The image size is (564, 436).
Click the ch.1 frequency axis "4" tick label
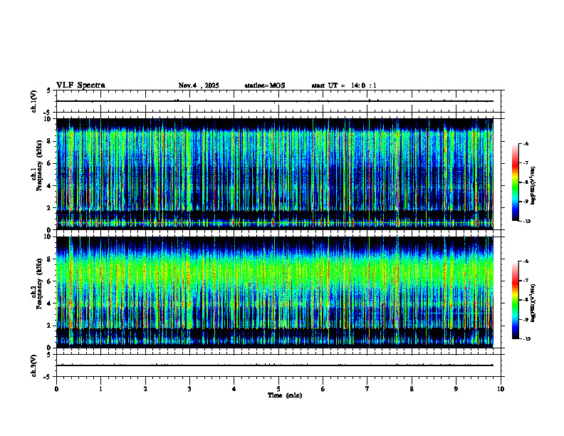[x=49, y=186]
